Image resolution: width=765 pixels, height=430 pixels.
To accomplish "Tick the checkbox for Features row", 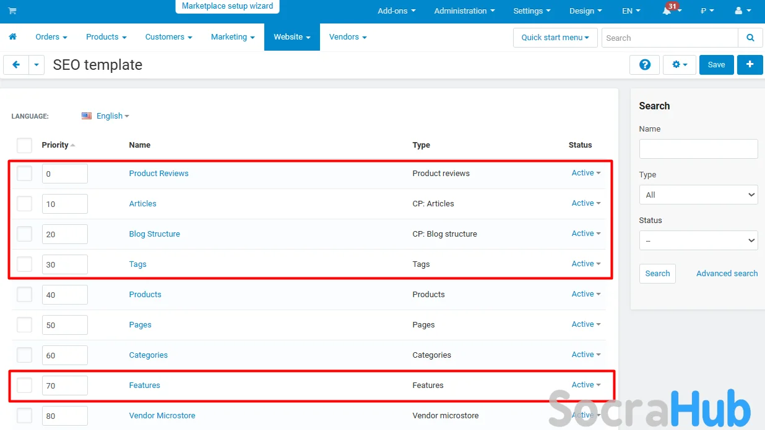I will (24, 386).
